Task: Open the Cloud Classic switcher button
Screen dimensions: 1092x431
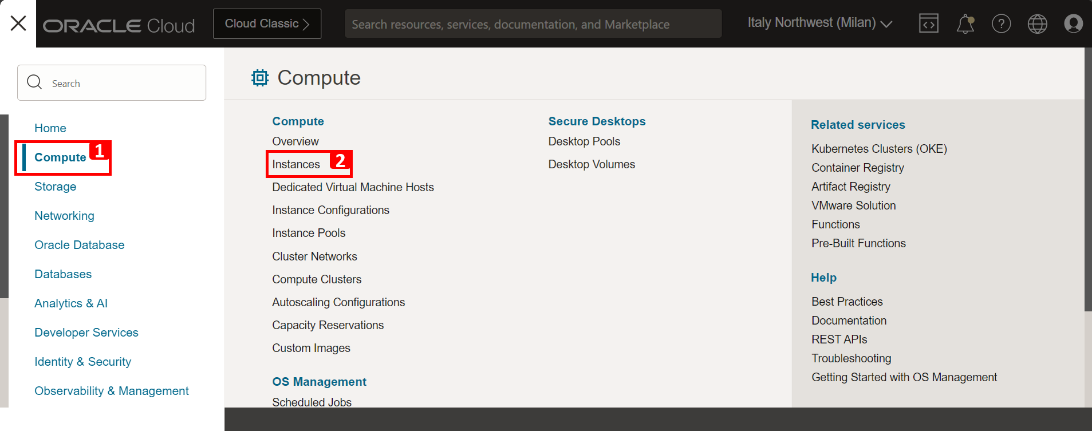Action: tap(267, 23)
